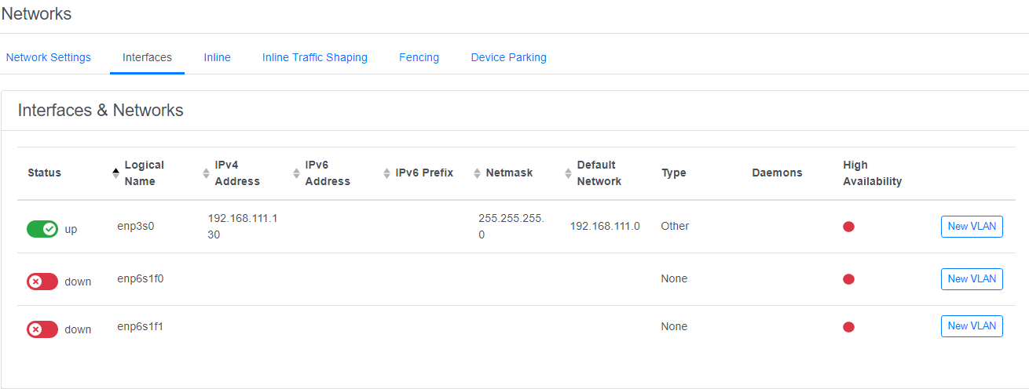Open the Device Parking tab
Viewport: 1029px width, 389px height.
point(508,57)
